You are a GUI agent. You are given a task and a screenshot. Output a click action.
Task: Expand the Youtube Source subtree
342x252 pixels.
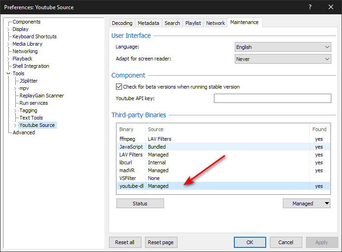[15, 126]
